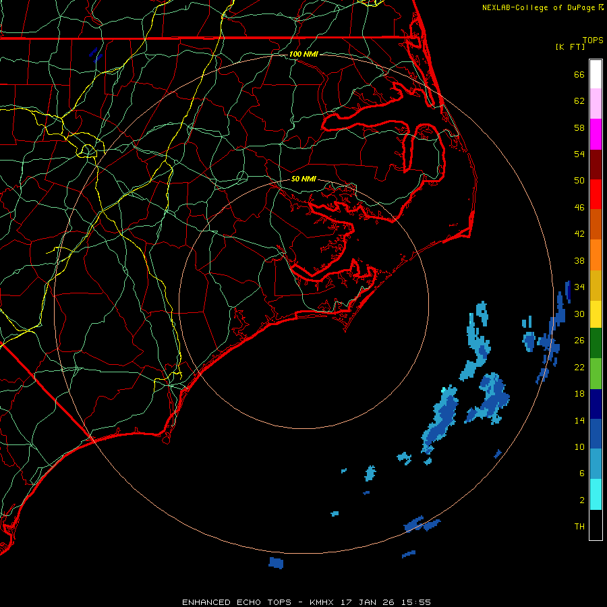Select the bright red 50 kft legend color
This screenshot has width=607, height=607.
[596, 194]
